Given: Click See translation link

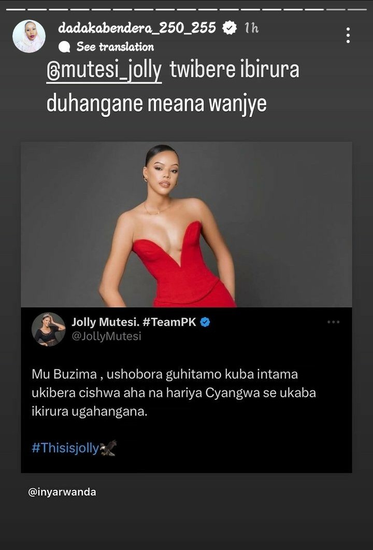Looking at the screenshot, I should pos(115,47).
